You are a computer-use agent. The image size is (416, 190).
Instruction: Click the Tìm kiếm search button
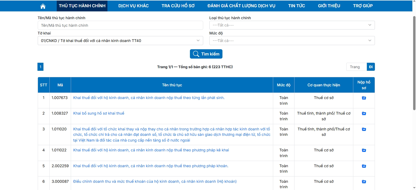point(206,54)
